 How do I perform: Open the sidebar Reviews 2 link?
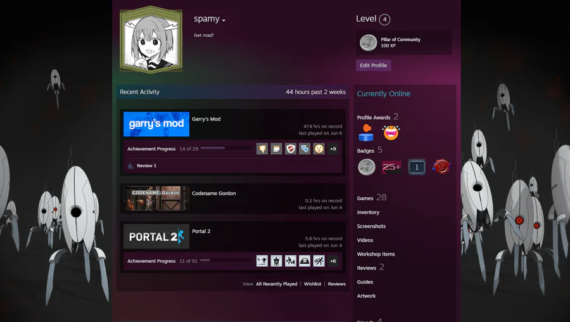click(x=370, y=267)
